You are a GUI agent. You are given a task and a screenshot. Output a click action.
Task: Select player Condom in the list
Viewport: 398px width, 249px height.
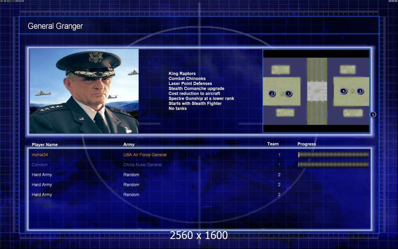click(40, 165)
